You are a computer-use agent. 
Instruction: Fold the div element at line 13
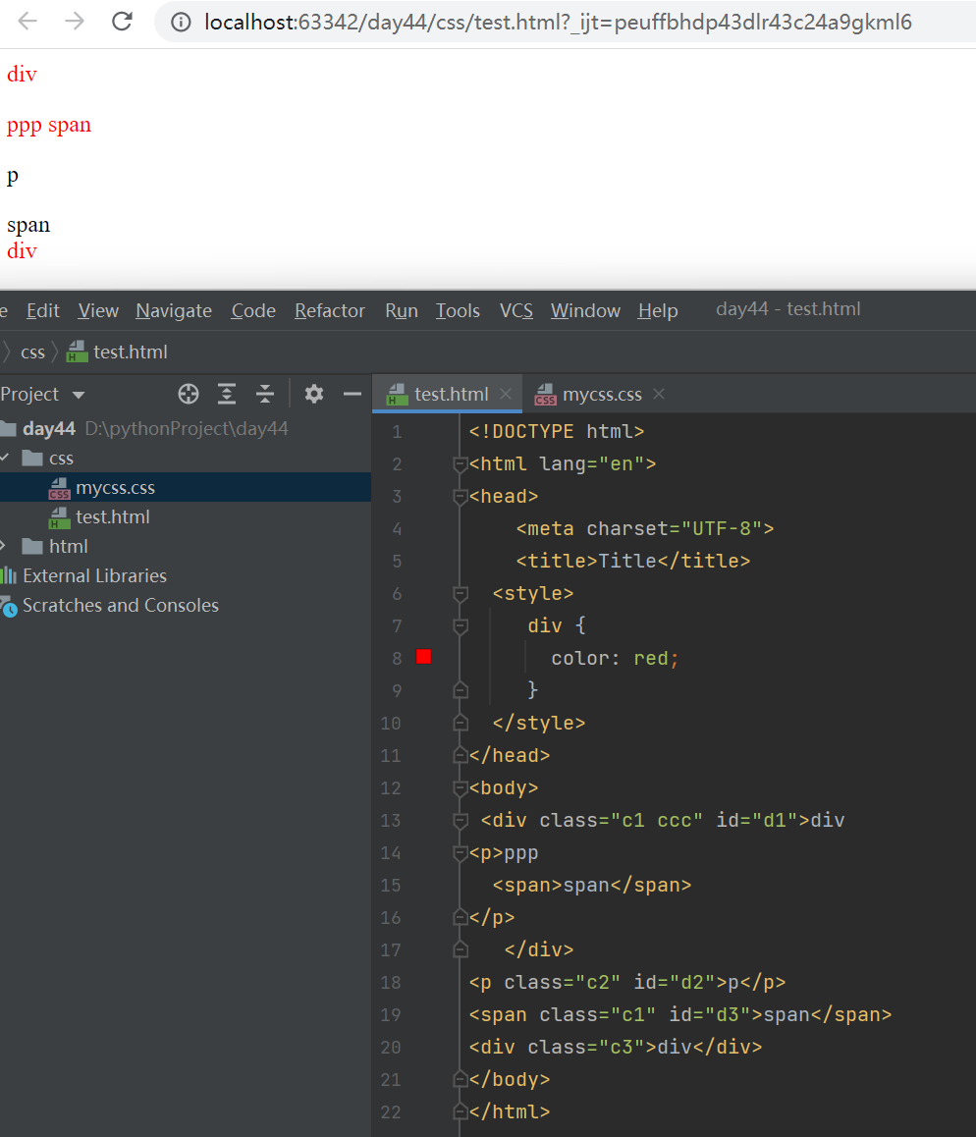coord(460,820)
